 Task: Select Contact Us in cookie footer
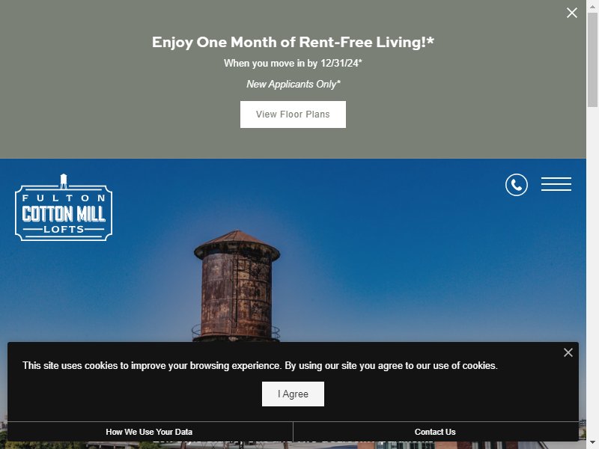435,432
